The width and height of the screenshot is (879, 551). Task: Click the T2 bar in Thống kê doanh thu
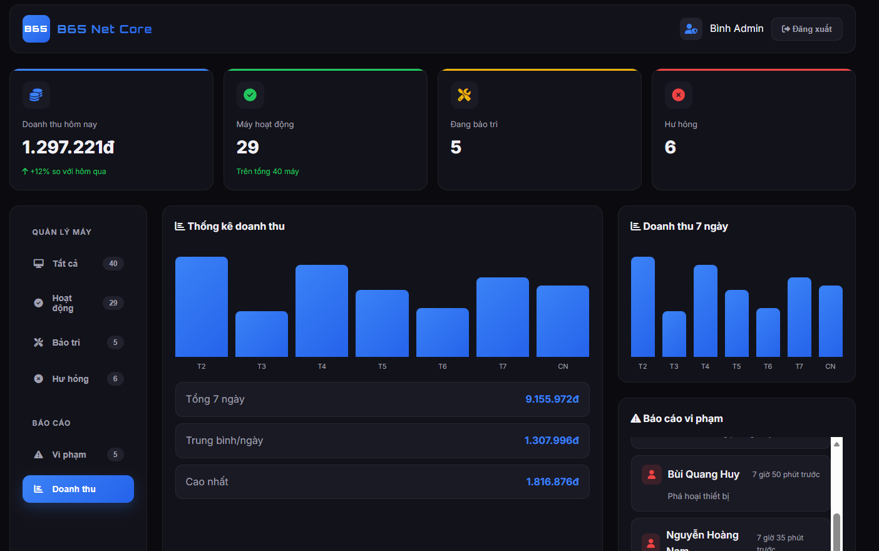pos(201,307)
